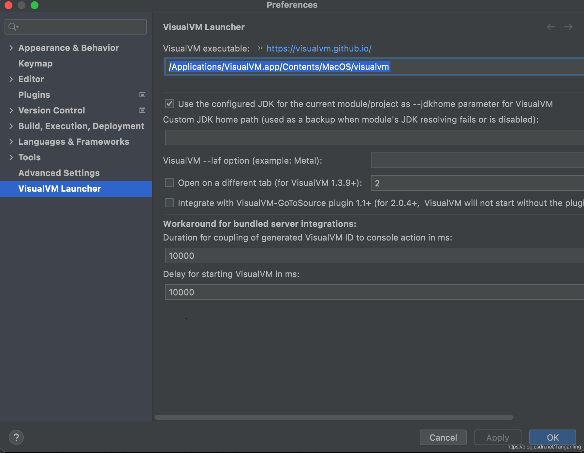Open the Tools settings entry
This screenshot has height=453, width=584.
tap(30, 157)
